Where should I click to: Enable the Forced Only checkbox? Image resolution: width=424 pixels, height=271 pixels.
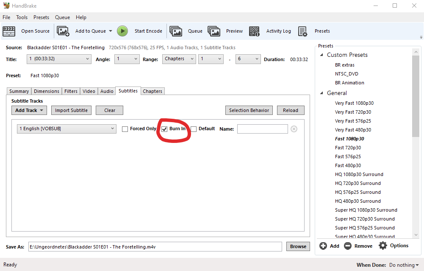(x=125, y=129)
